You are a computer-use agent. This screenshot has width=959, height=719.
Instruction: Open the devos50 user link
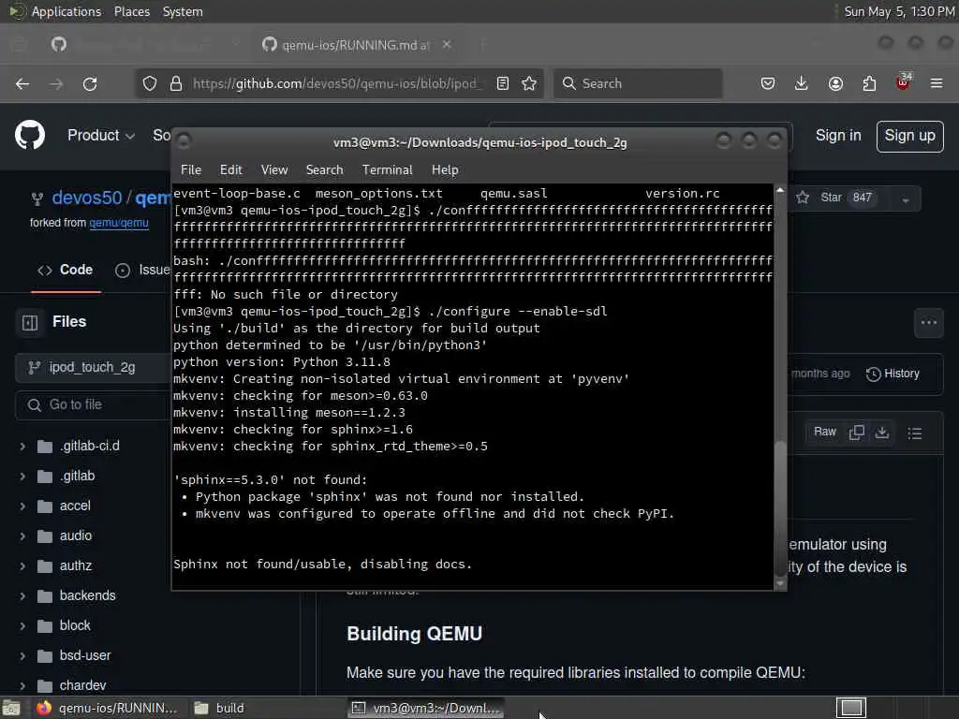pos(87,198)
